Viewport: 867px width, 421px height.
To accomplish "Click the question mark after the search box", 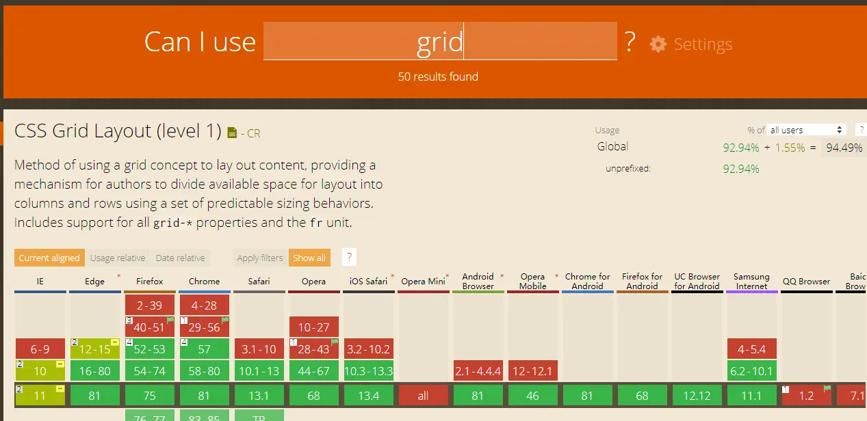I will (x=630, y=43).
